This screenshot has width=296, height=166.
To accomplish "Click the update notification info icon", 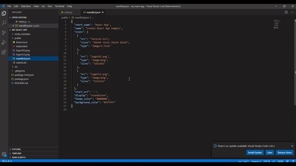I will click(215, 146).
